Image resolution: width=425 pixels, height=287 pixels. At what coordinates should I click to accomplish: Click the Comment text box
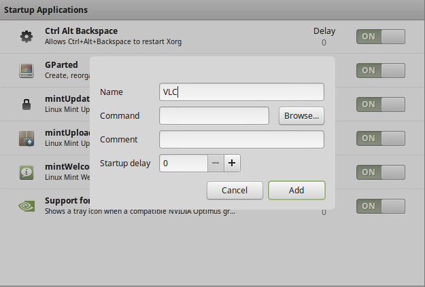(241, 140)
